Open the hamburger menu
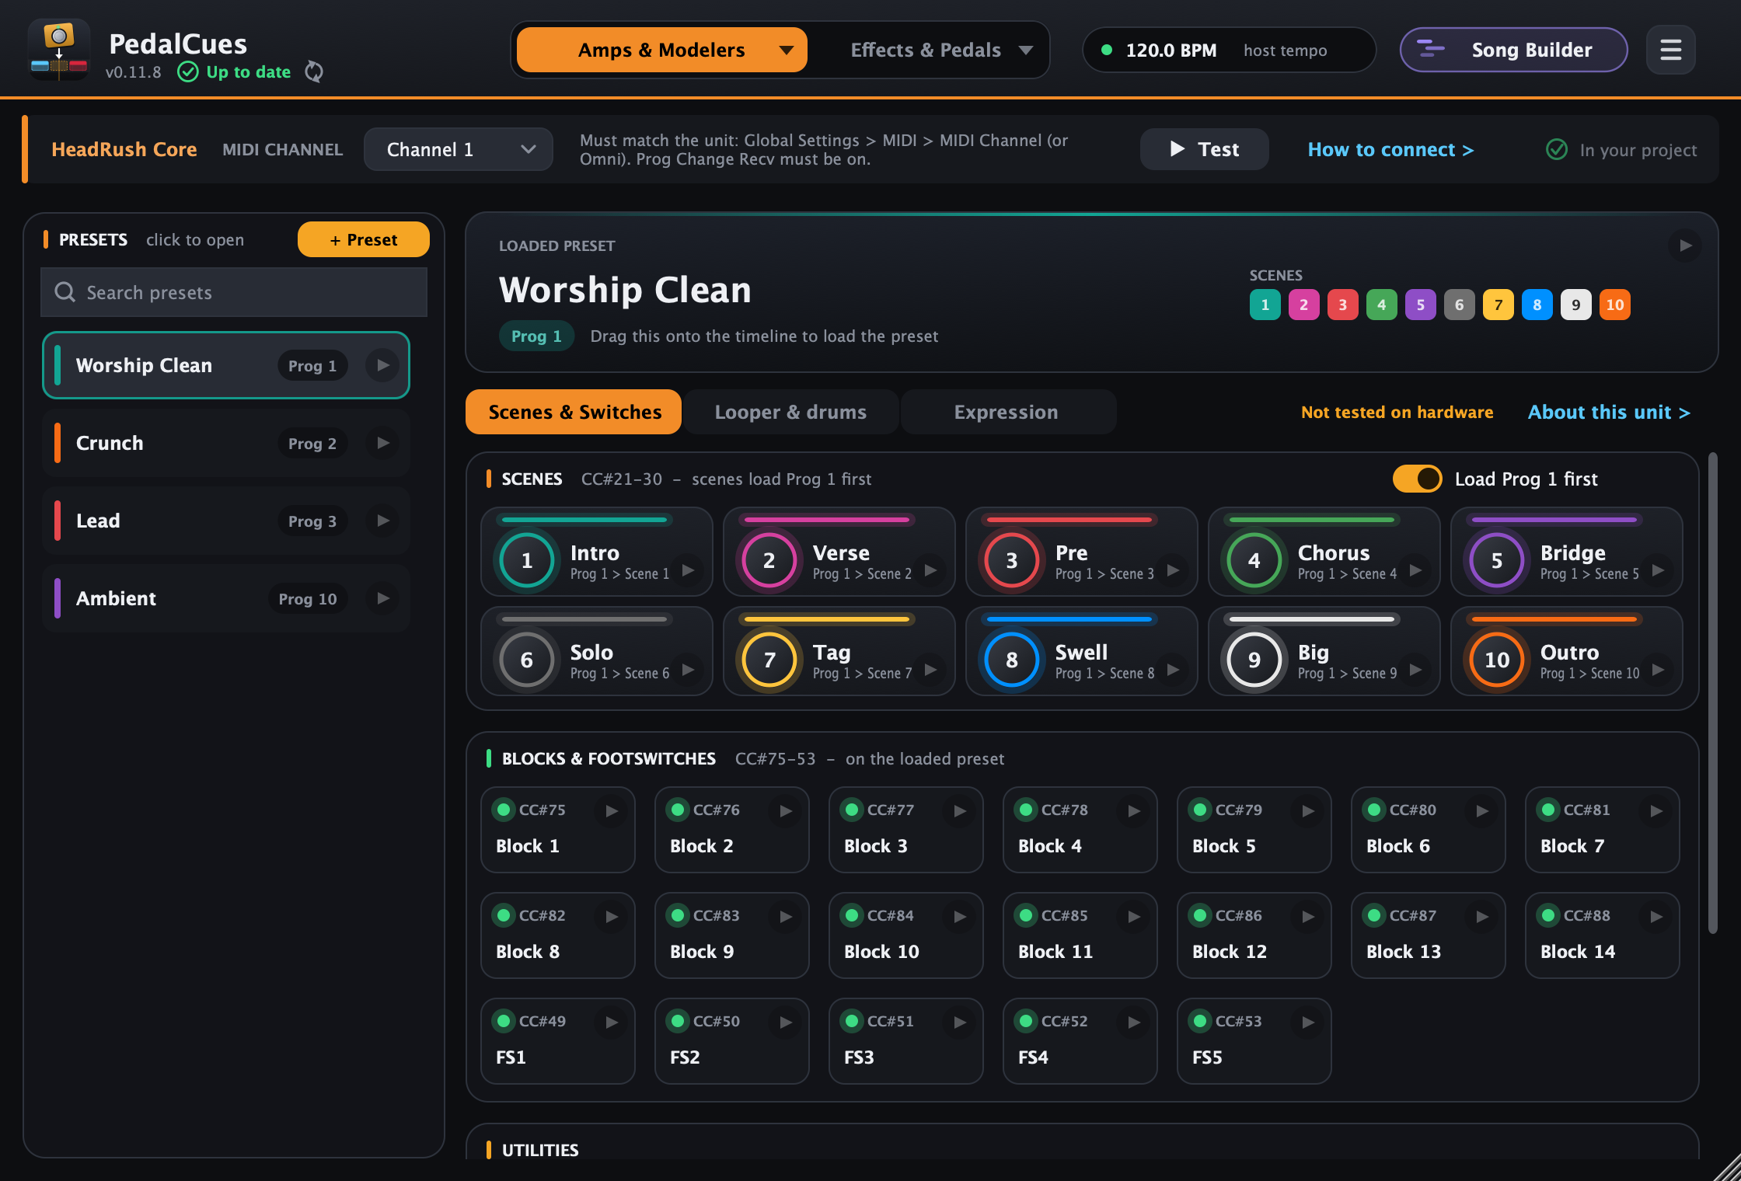 point(1670,51)
